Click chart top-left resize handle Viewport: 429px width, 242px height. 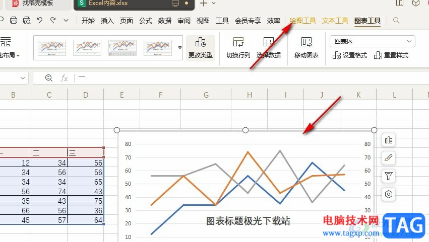click(117, 130)
